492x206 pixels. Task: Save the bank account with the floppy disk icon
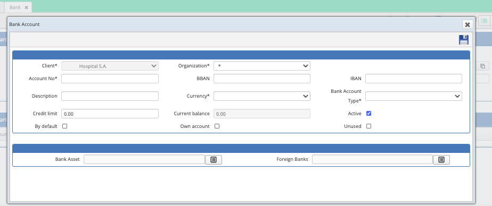pyautogui.click(x=463, y=40)
